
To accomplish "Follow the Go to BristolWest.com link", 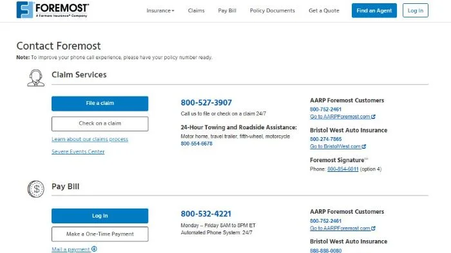I will (x=335, y=146).
